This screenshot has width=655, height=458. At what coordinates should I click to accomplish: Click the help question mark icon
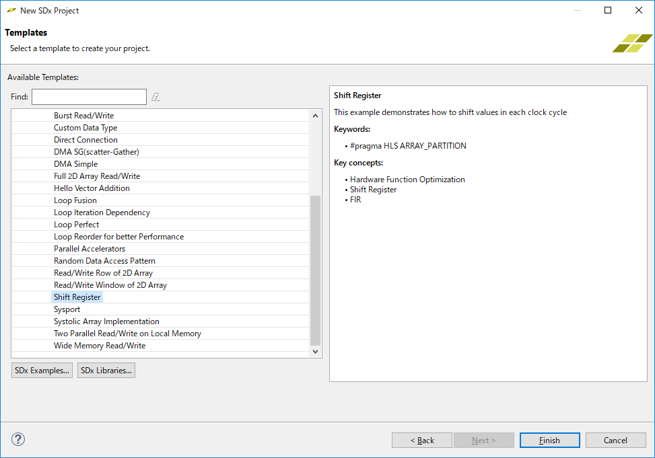pyautogui.click(x=18, y=439)
